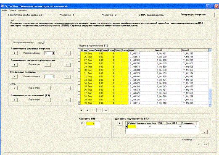Open Параметры button for Рандомизация тест-значений

pyautogui.click(x=47, y=100)
